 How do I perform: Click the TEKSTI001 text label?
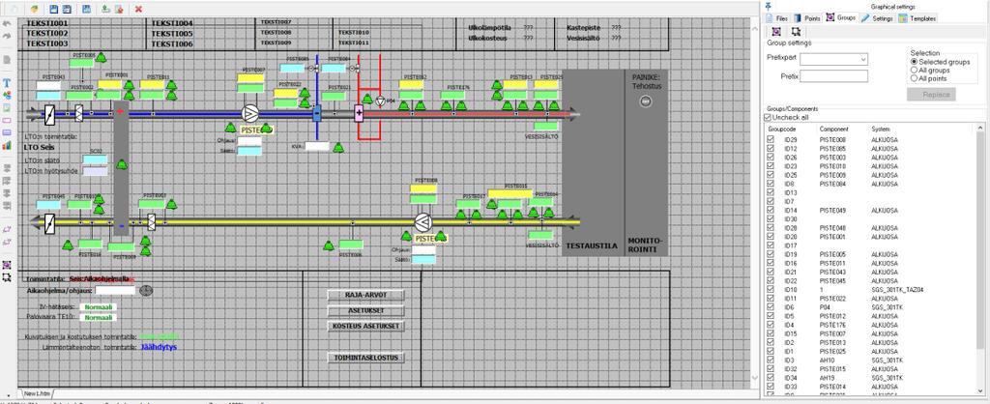coord(46,23)
